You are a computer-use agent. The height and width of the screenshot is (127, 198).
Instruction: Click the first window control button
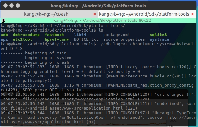[x=5, y=6]
